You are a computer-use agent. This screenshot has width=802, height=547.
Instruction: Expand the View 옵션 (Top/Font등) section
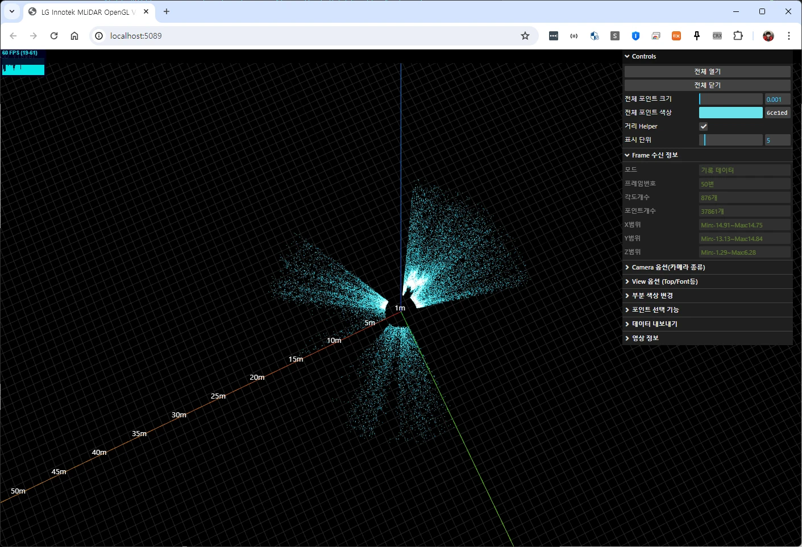point(707,281)
